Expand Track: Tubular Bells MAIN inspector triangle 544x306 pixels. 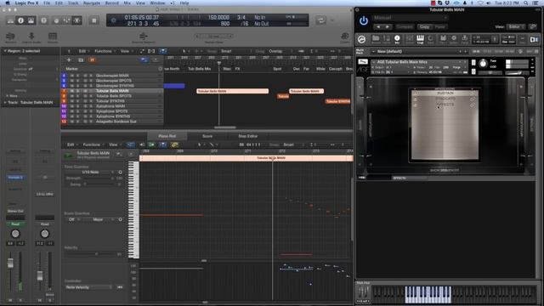pos(5,103)
